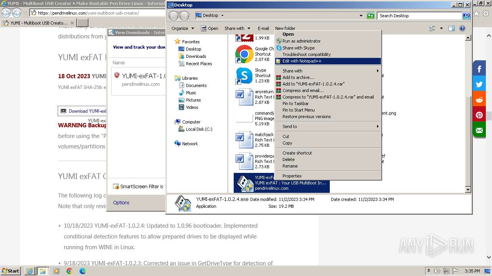Click Twitter share icon on webpage
This screenshot has width=492, height=276.
(x=479, y=84)
